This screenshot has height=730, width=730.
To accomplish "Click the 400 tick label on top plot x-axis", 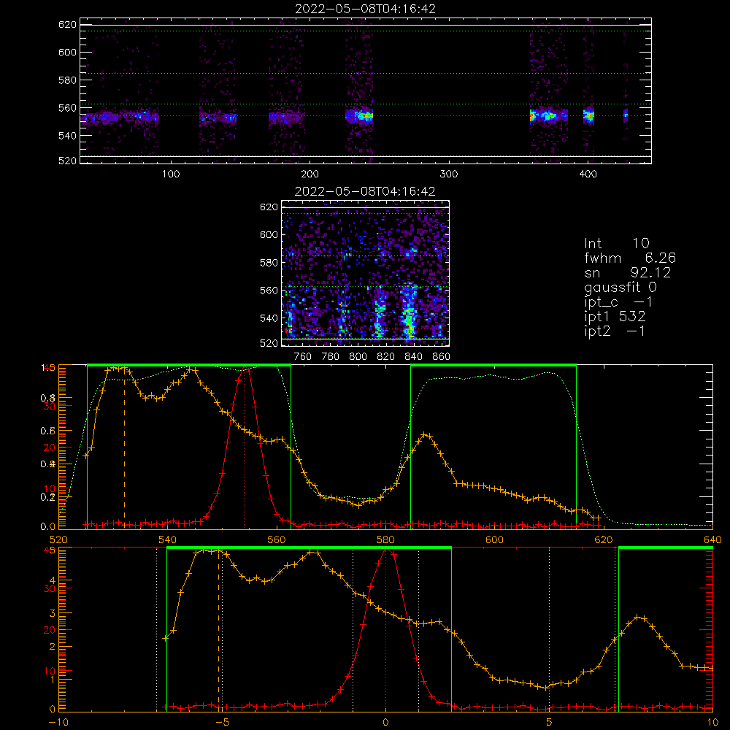I will pos(588,174).
